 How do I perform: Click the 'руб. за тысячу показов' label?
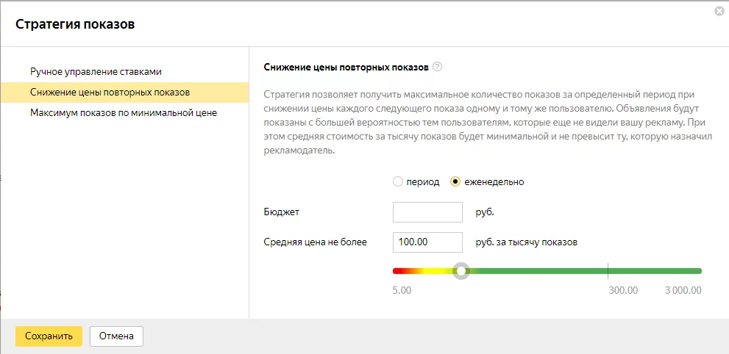[526, 242]
